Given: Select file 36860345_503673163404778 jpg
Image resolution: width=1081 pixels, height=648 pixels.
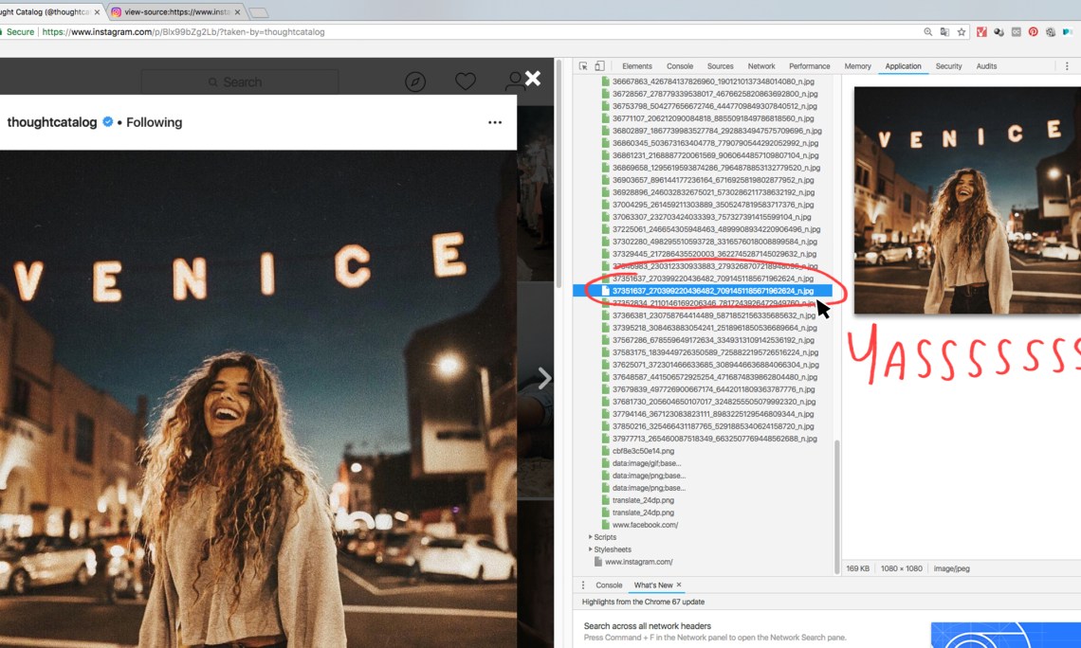Looking at the screenshot, I should tap(715, 143).
